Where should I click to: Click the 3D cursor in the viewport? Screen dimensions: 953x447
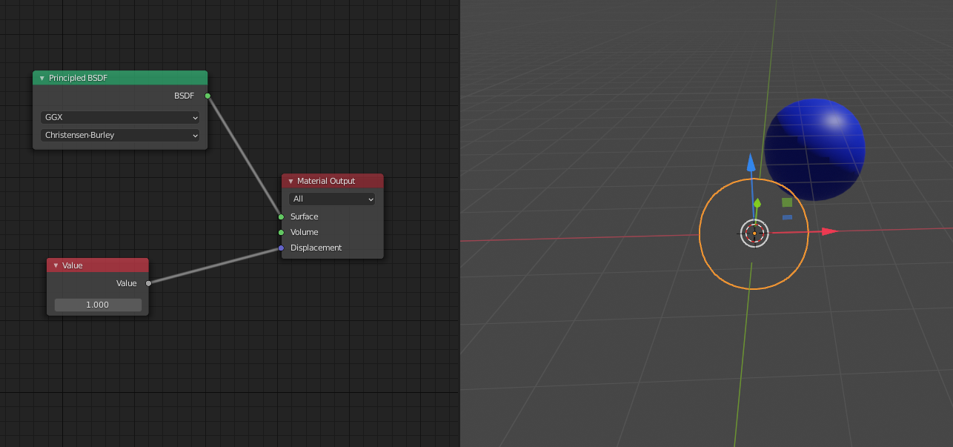point(754,233)
